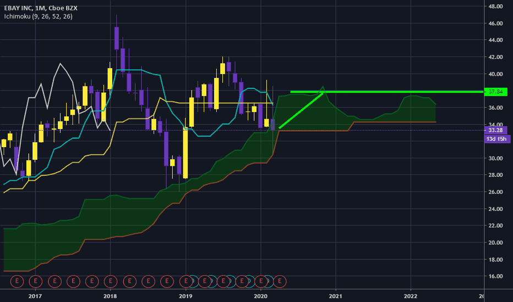Click the 20.00 price axis label

pyautogui.click(x=495, y=242)
